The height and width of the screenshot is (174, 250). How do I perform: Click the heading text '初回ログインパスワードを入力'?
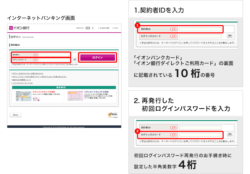point(186,109)
